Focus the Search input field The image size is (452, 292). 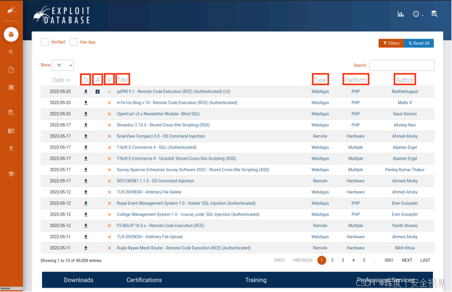click(x=402, y=65)
